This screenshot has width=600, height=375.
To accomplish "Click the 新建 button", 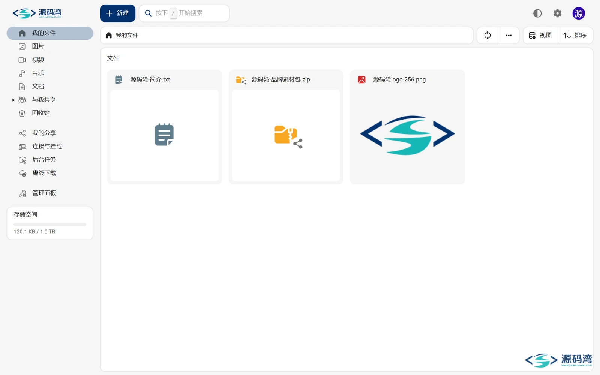I will 117,13.
